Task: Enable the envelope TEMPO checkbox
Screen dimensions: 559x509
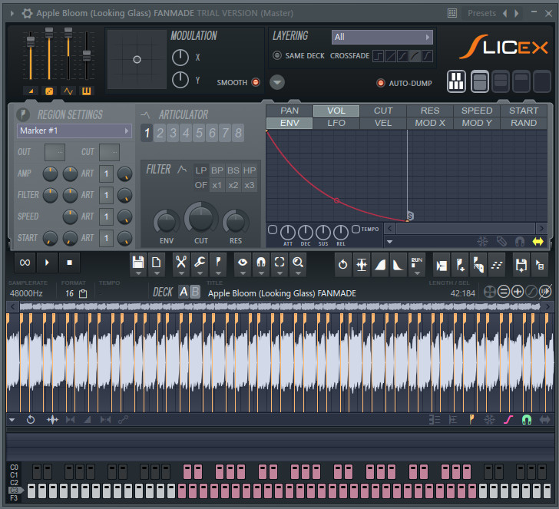Action: click(x=356, y=229)
